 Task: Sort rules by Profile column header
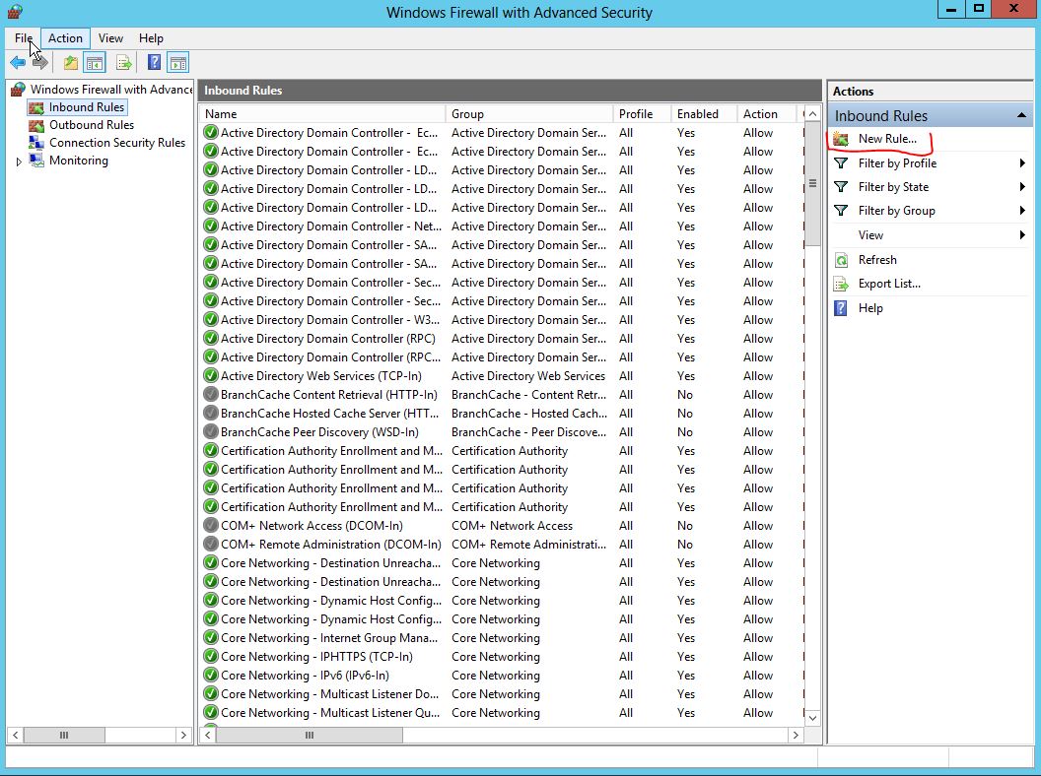point(642,114)
